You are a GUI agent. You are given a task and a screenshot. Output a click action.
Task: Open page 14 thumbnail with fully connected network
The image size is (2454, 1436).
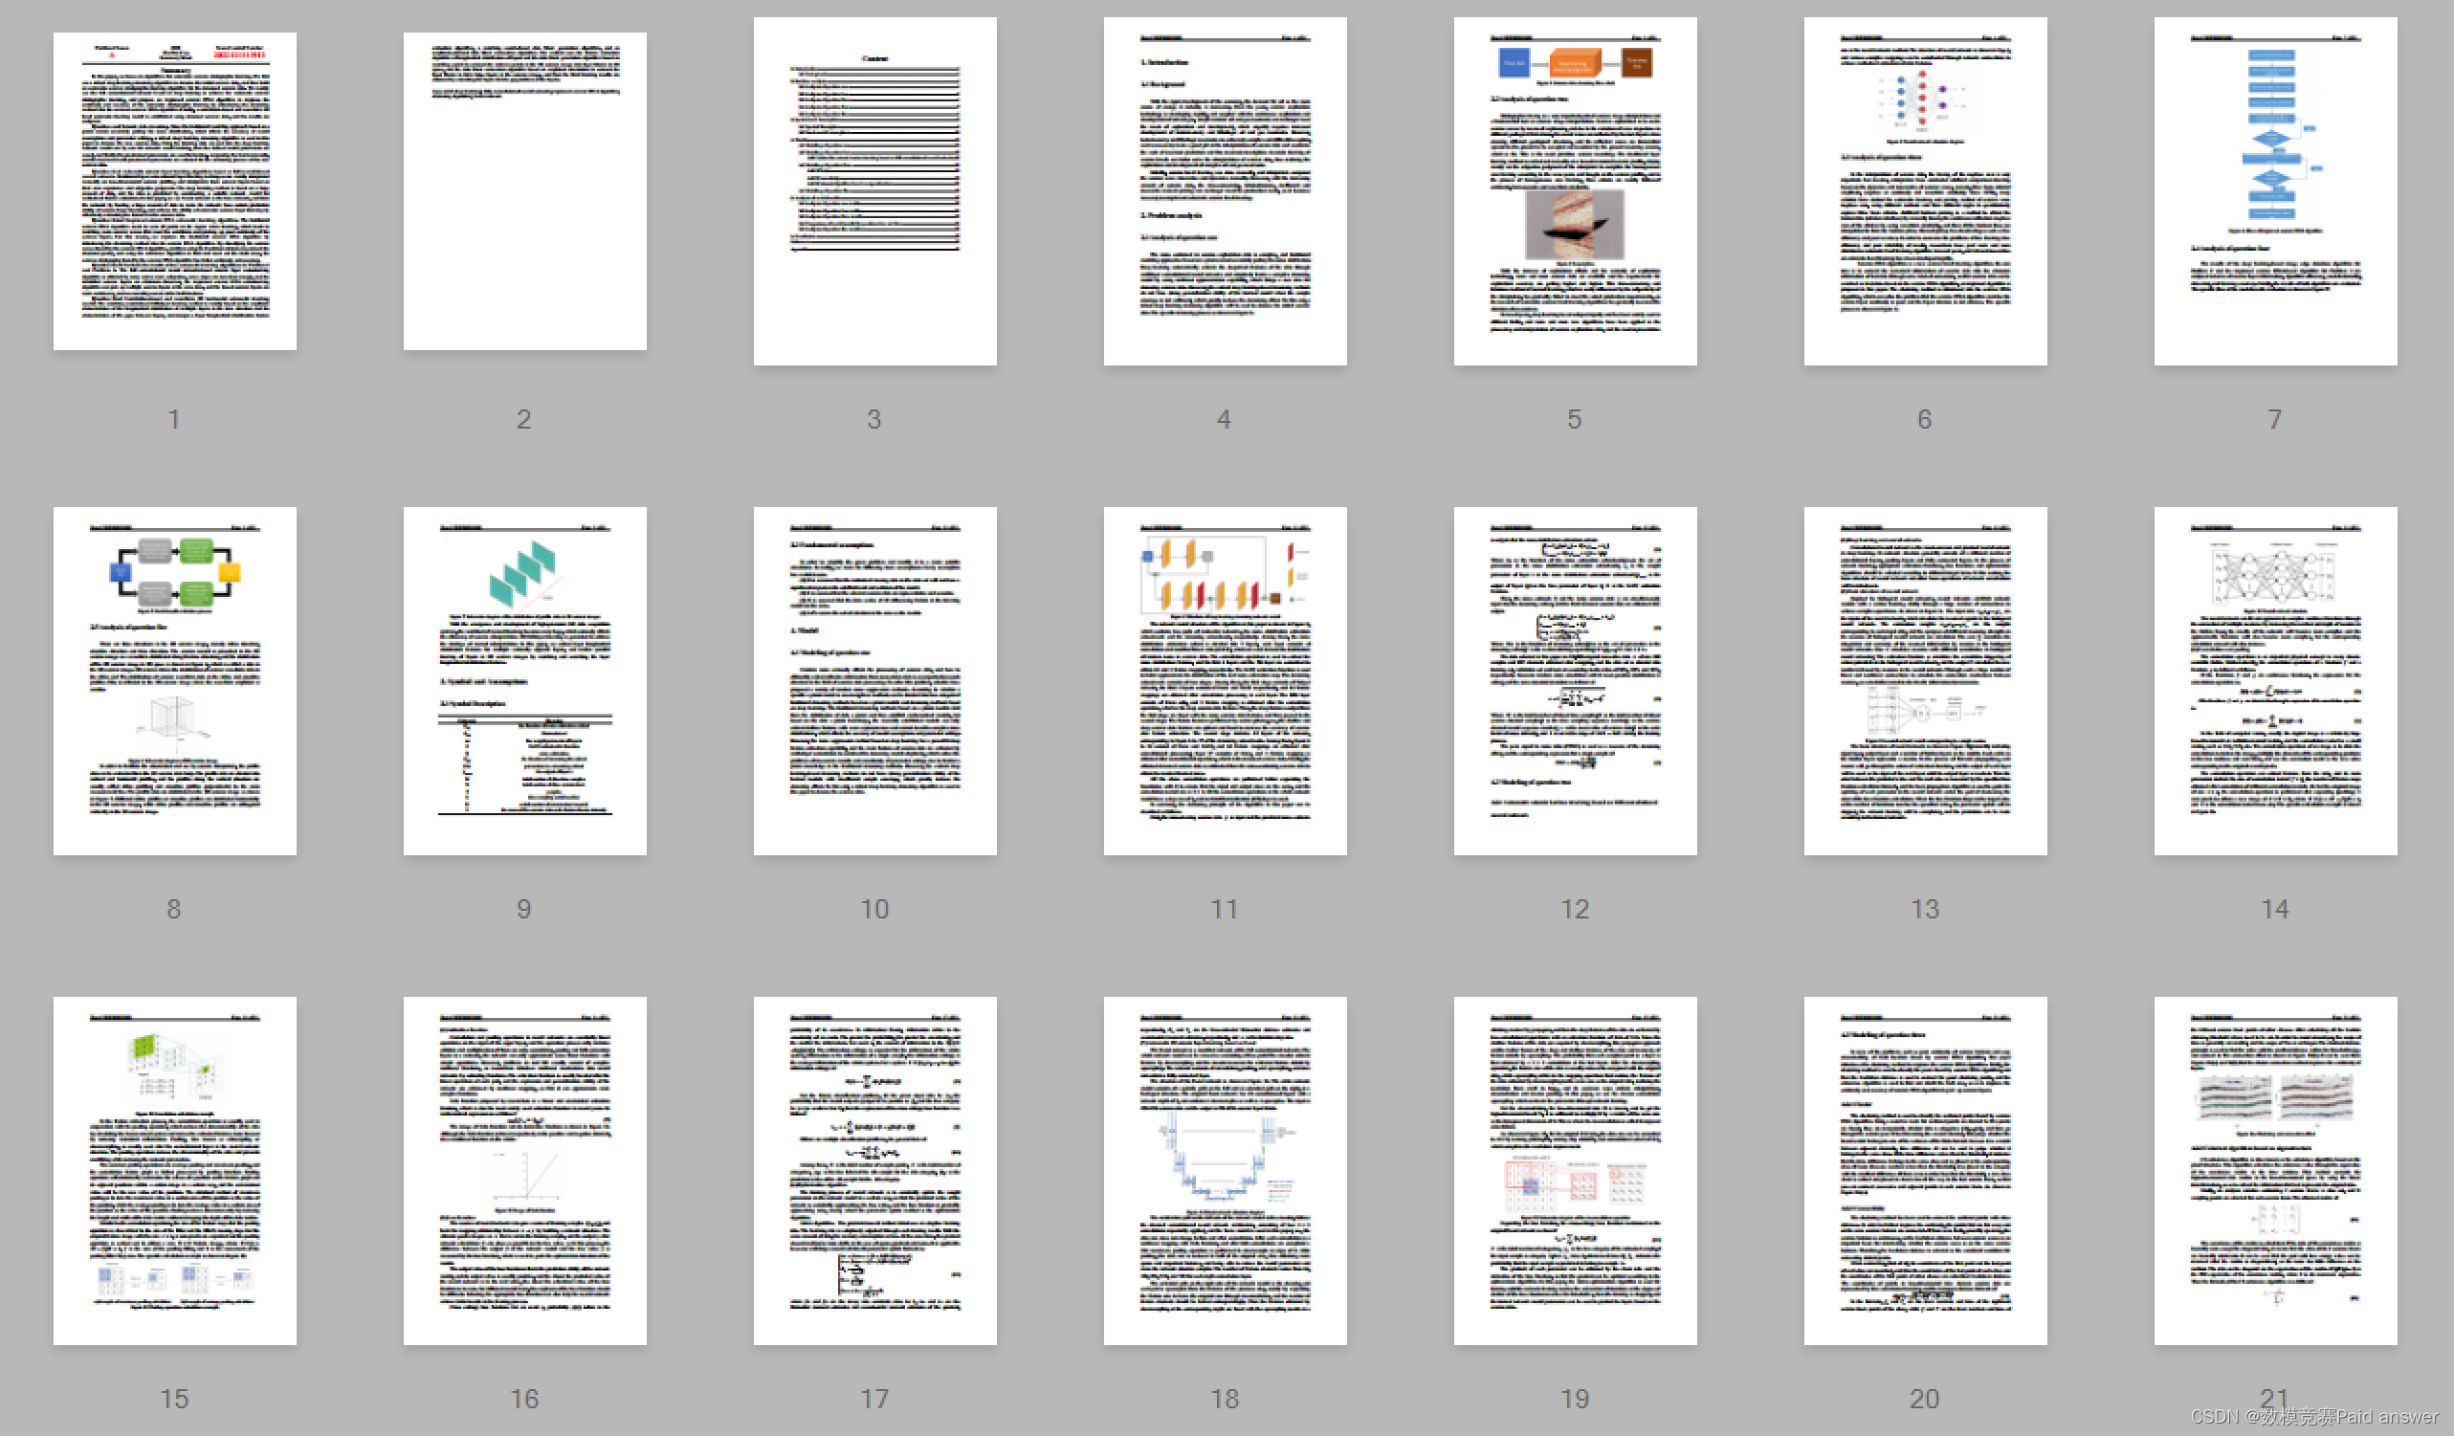tap(2275, 680)
